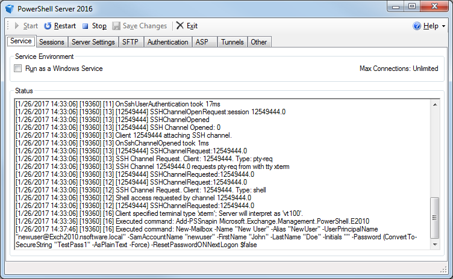Viewport: 453px width, 279px height.
Task: Click the PowerShell Server title bar app icon
Action: point(10,9)
